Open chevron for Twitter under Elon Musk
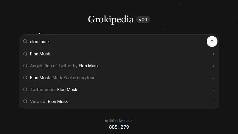Image resolution: width=238 pixels, height=134 pixels. 214,90
